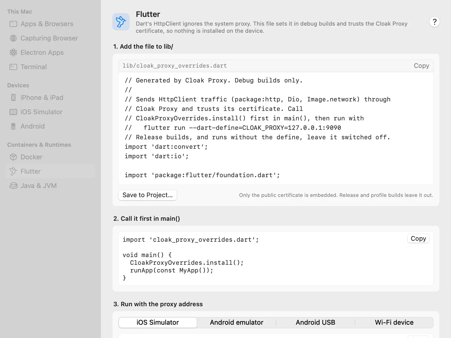Click the Apps & Browsers label
Image resolution: width=451 pixels, height=338 pixels.
coord(47,24)
